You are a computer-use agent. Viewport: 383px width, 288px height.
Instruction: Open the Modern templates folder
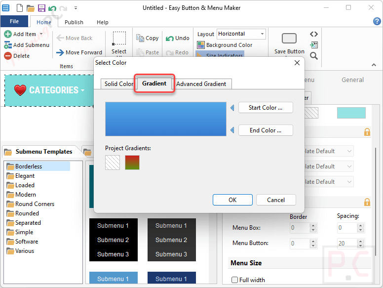[x=21, y=195]
